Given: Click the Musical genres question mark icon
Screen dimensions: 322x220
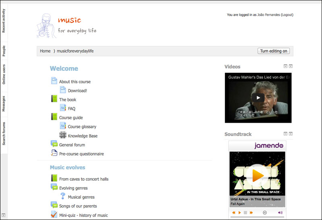Looking at the screenshot, I should pyautogui.click(x=63, y=196).
